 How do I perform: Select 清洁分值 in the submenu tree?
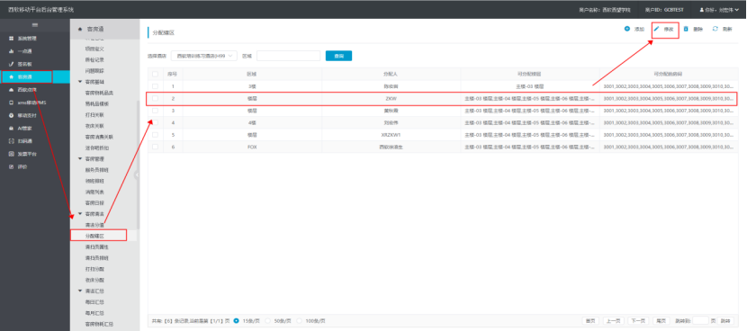[94, 225]
